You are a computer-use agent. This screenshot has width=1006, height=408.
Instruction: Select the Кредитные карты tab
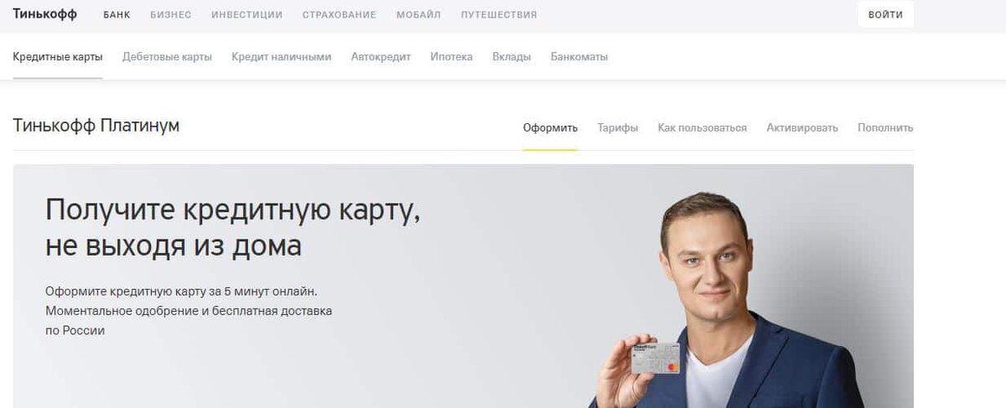tap(58, 57)
